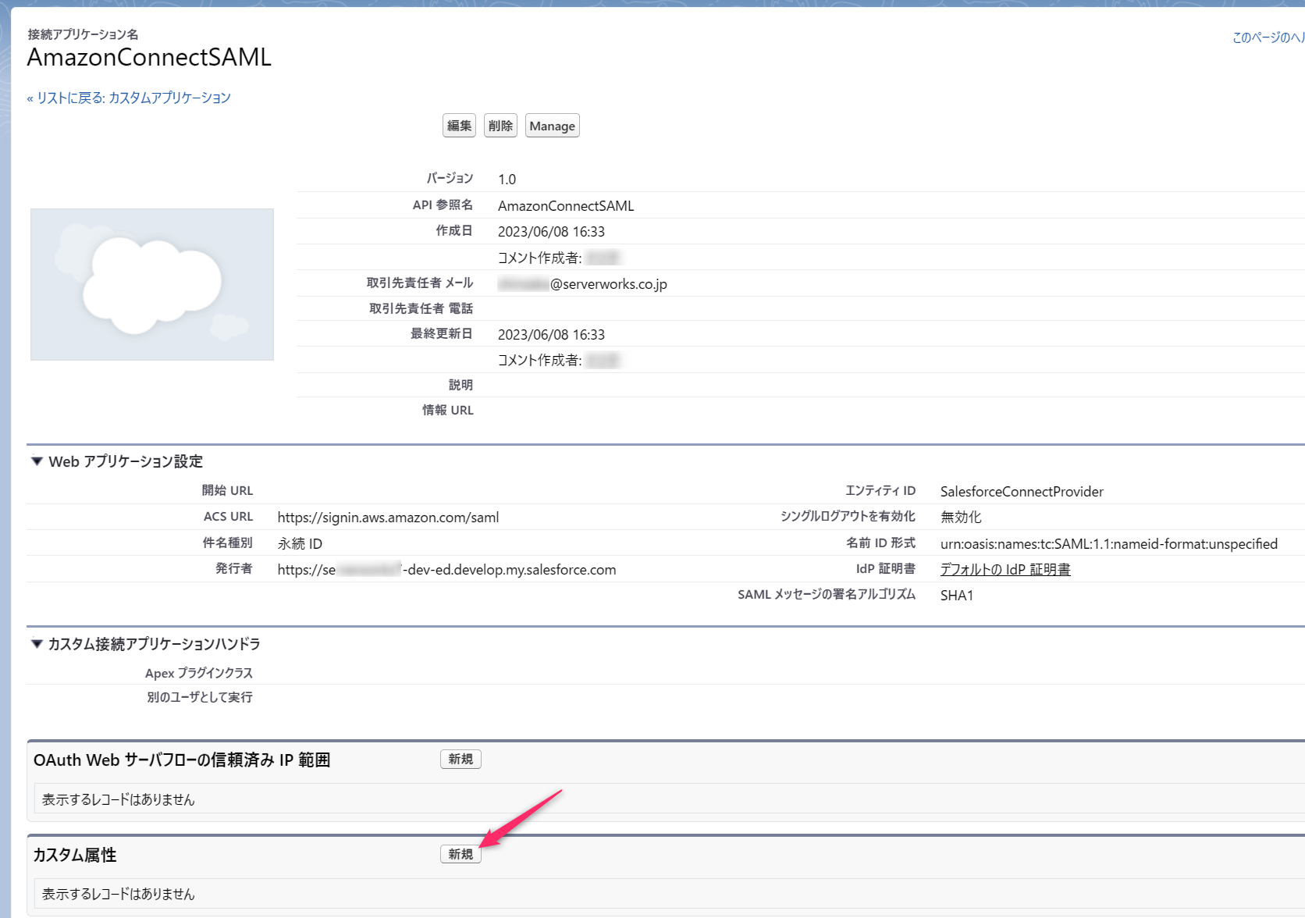Click the 削除 (Delete) button
Image resolution: width=1305 pixels, height=918 pixels.
click(x=500, y=126)
